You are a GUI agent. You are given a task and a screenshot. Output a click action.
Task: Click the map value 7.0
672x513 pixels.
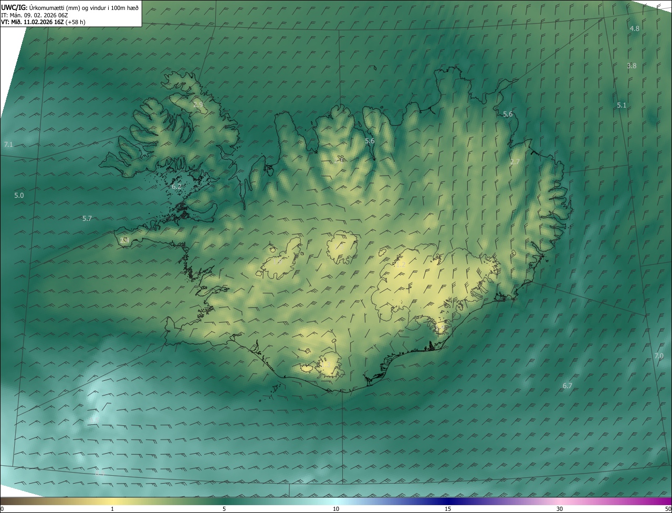659,356
